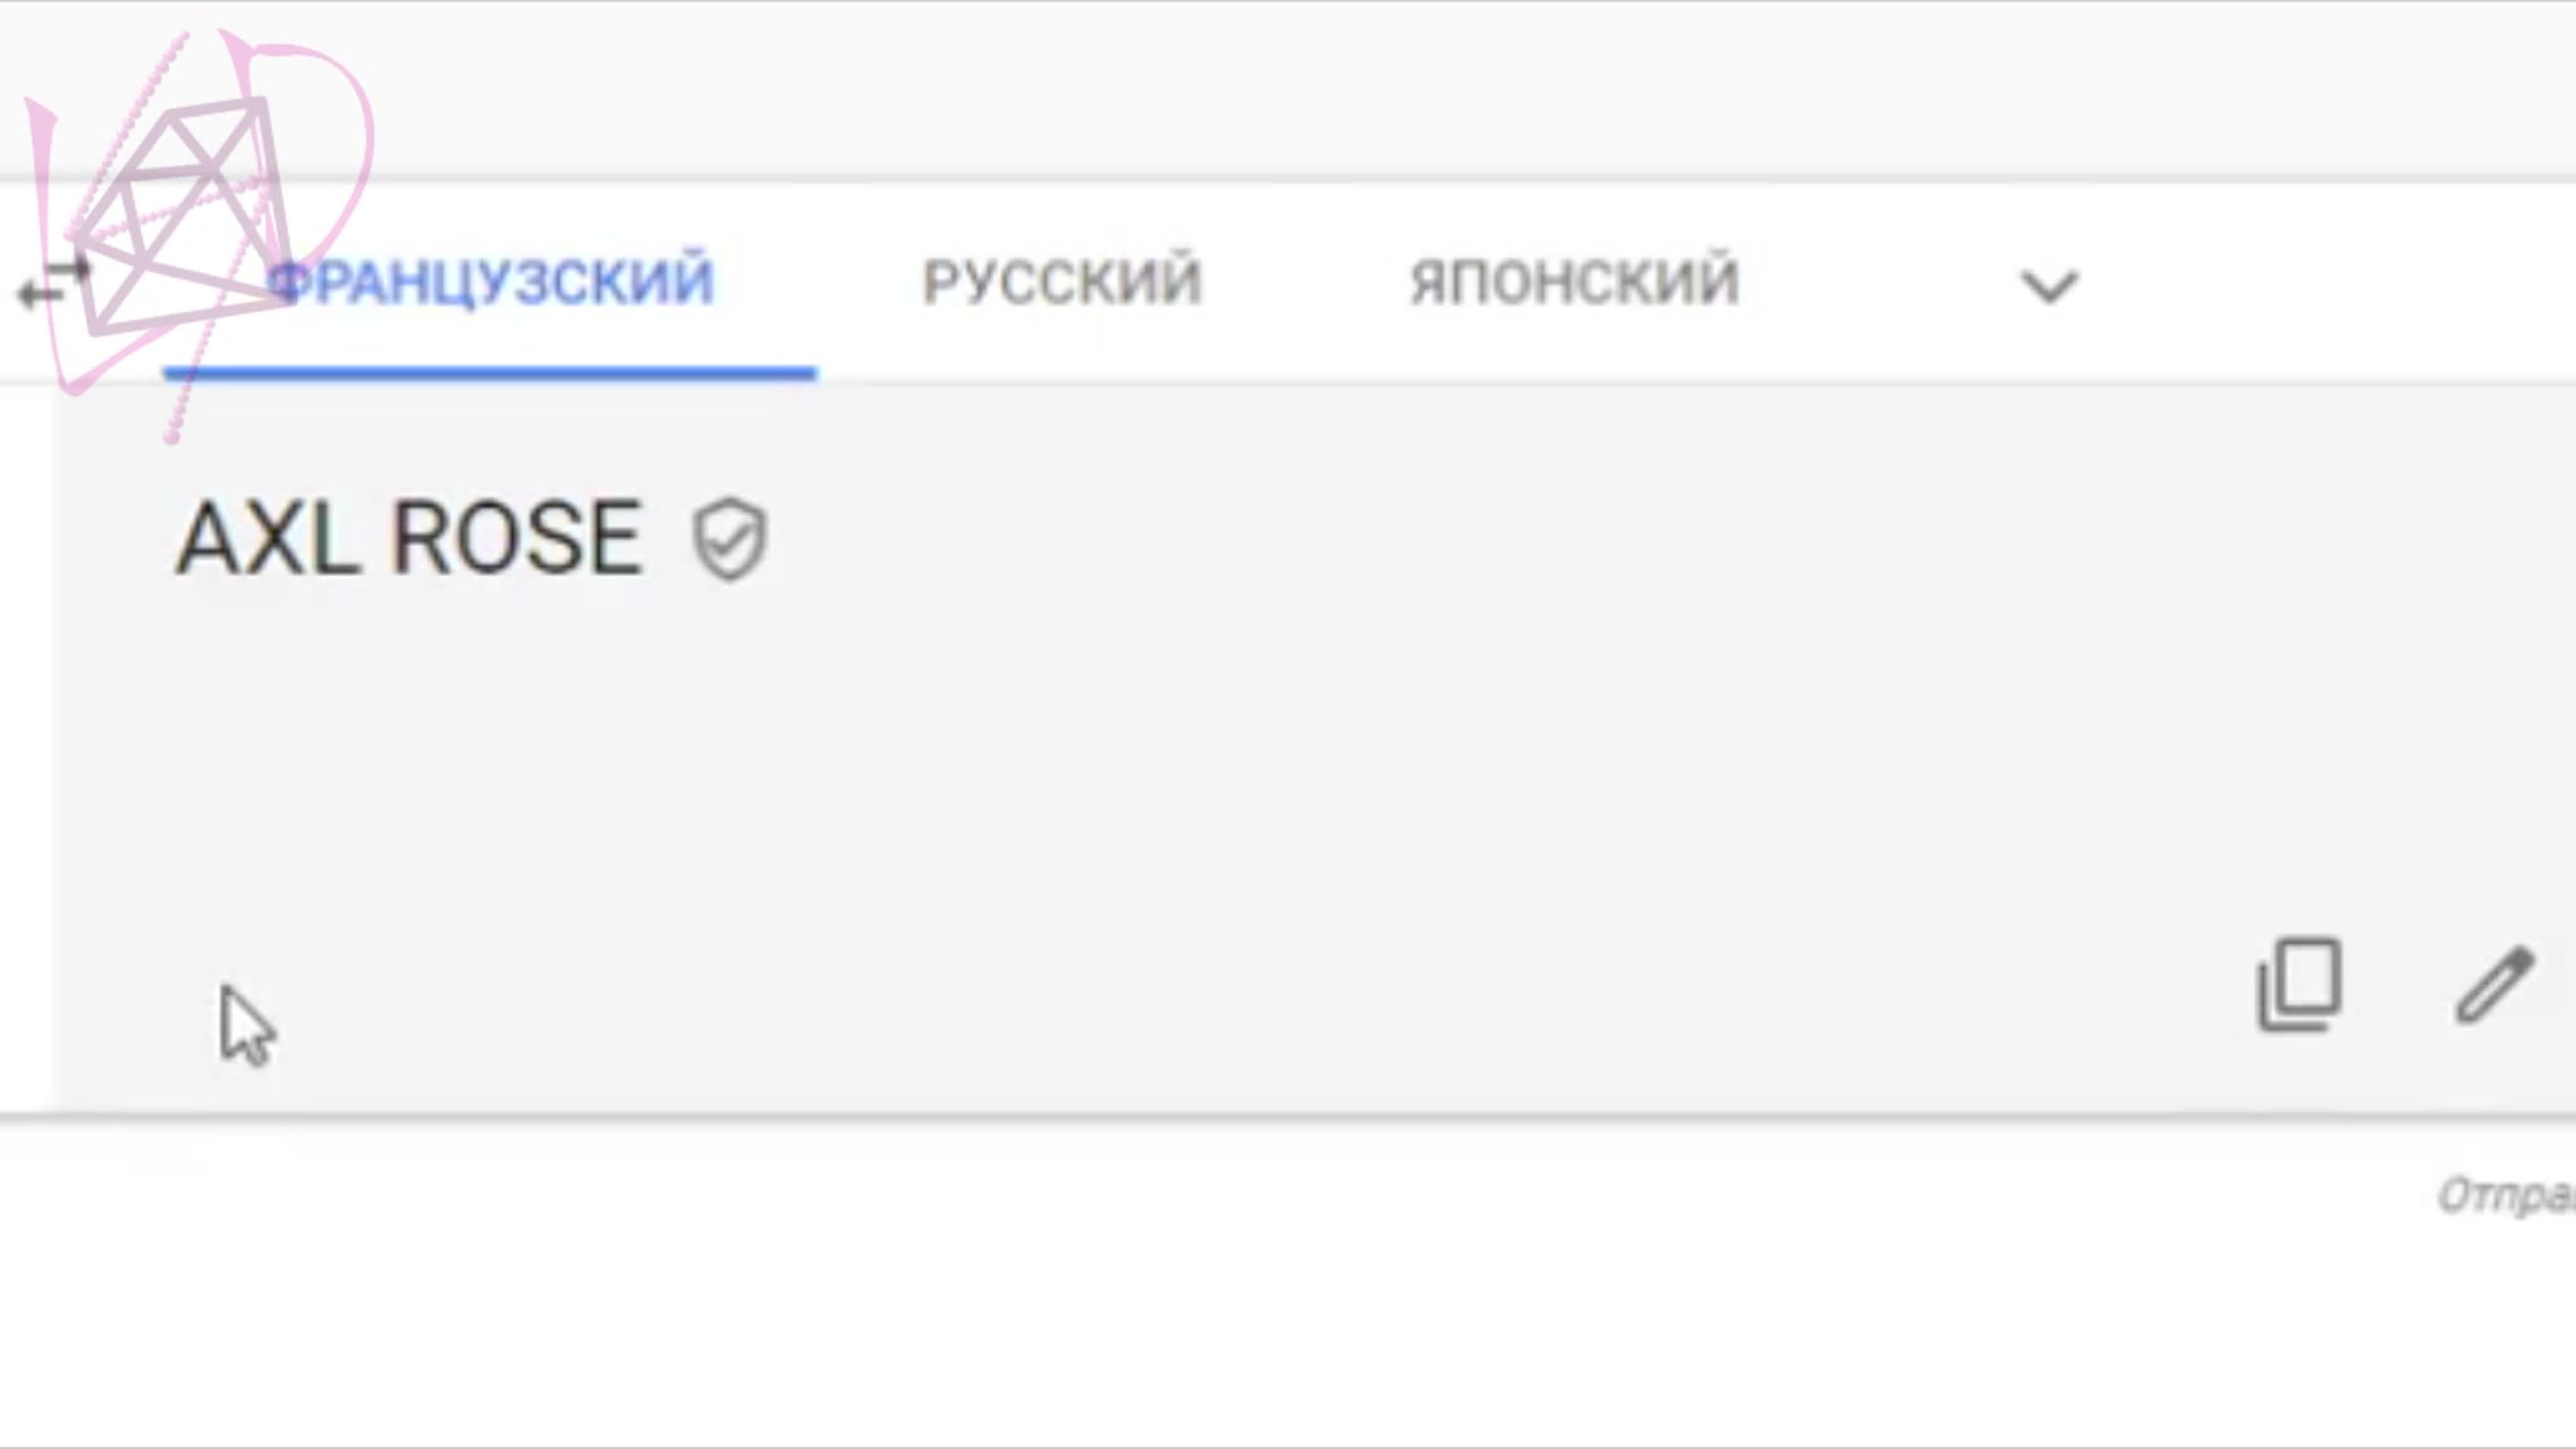The height and width of the screenshot is (1449, 2576).
Task: Click the word AXL in the translation
Action: tap(268, 539)
